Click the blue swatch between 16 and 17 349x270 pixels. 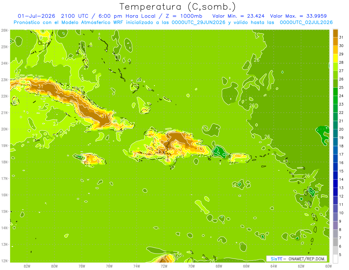[x=335, y=158]
